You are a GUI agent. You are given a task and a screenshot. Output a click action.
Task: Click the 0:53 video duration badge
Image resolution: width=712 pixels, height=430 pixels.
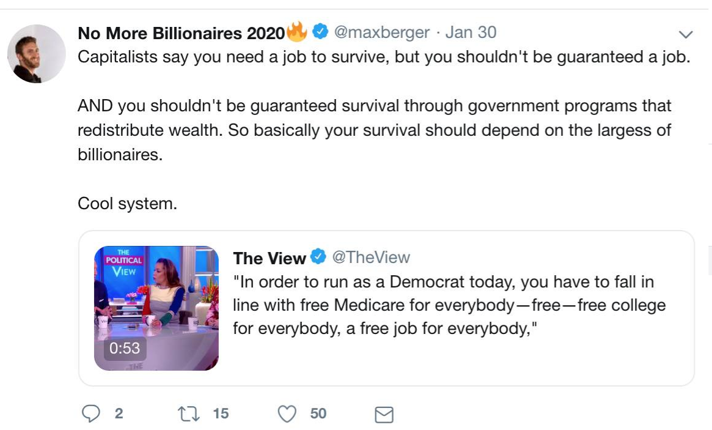coord(125,349)
